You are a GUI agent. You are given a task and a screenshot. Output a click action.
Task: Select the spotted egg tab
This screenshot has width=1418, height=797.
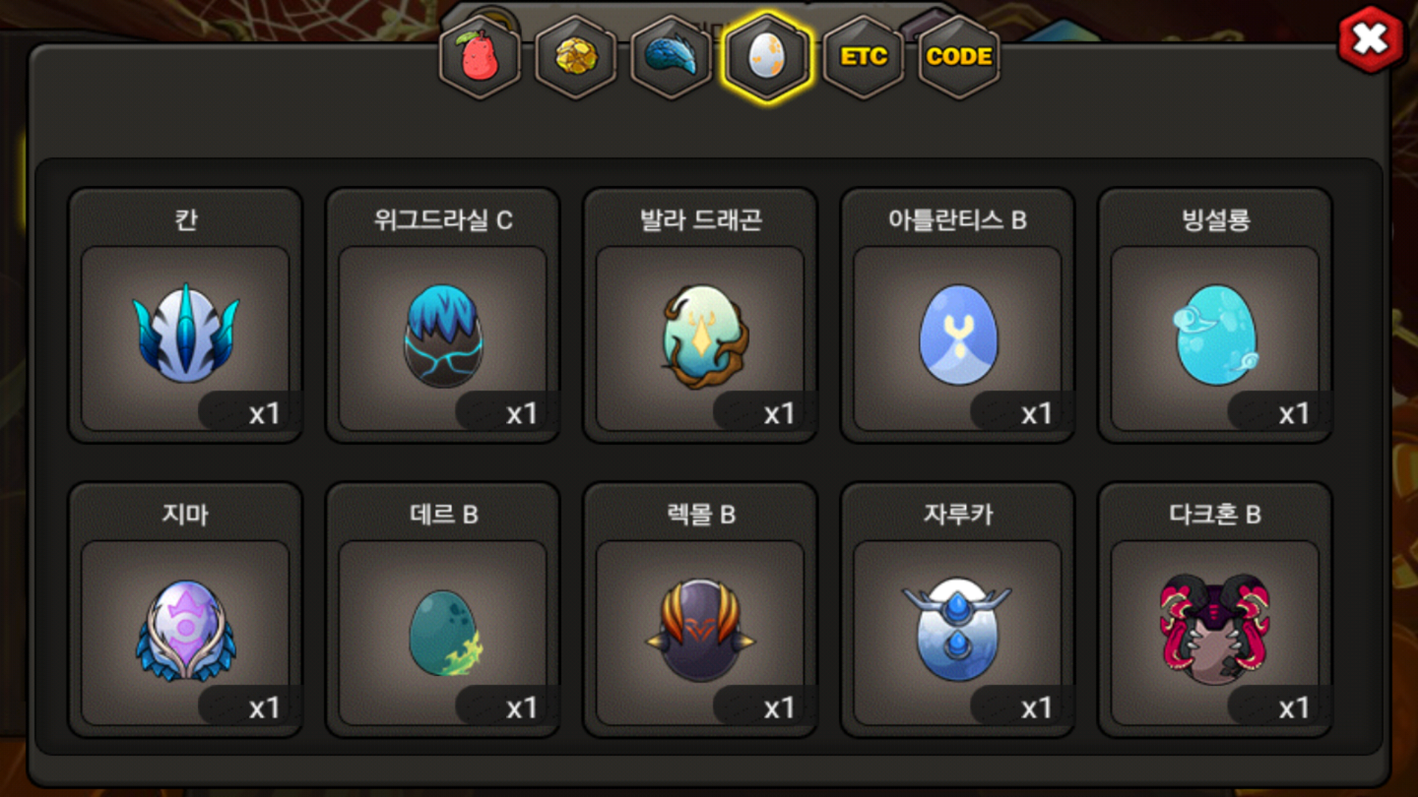click(767, 57)
